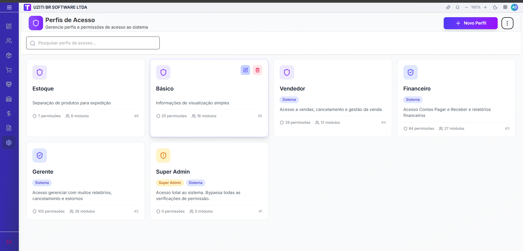The height and width of the screenshot is (251, 523).
Task: Open the Básico profile title
Action: tap(165, 89)
